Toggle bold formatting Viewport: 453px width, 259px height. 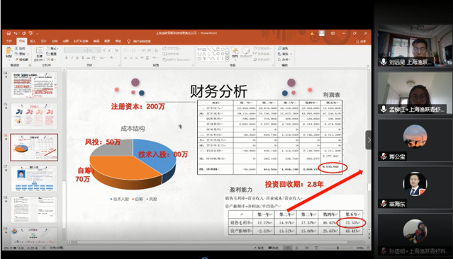(67, 58)
